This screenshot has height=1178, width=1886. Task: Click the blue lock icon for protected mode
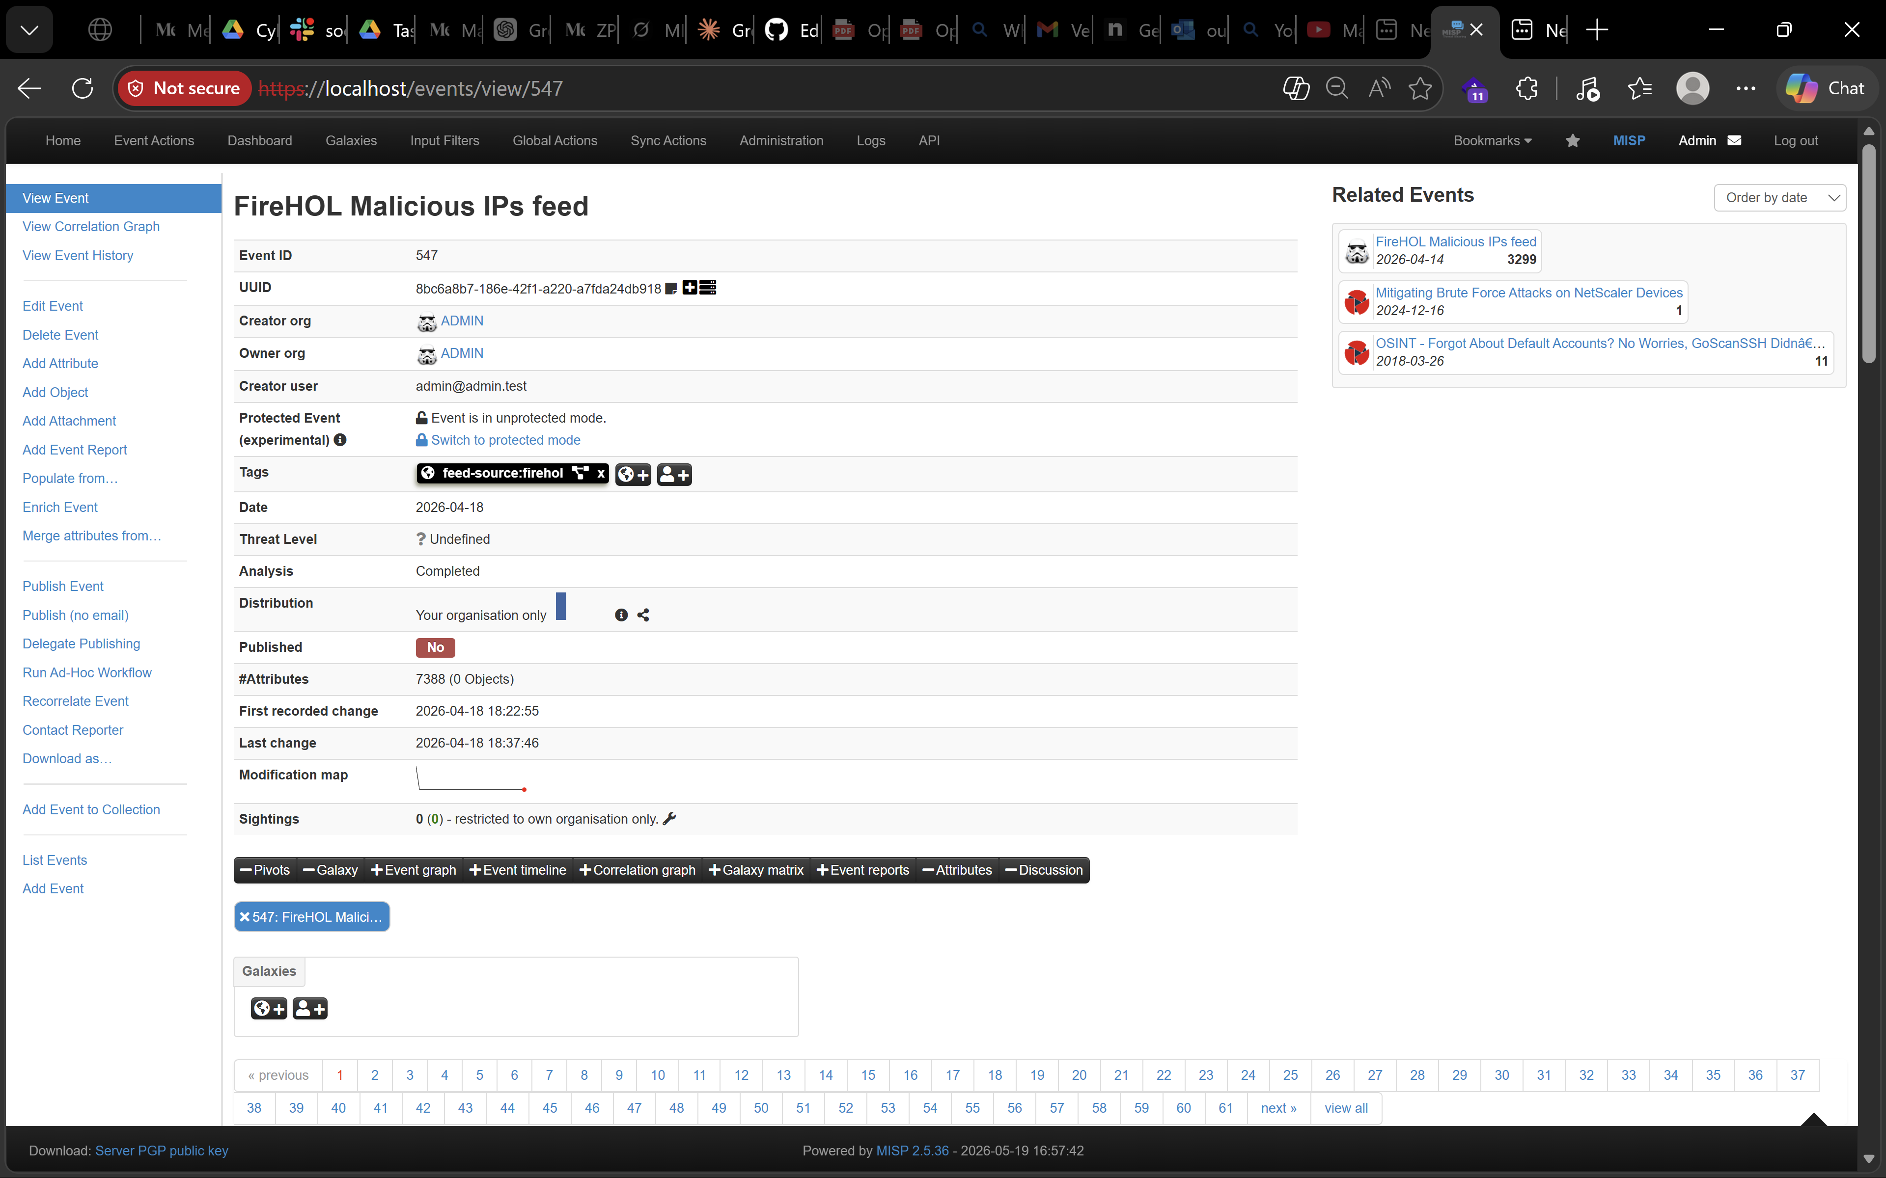point(421,440)
